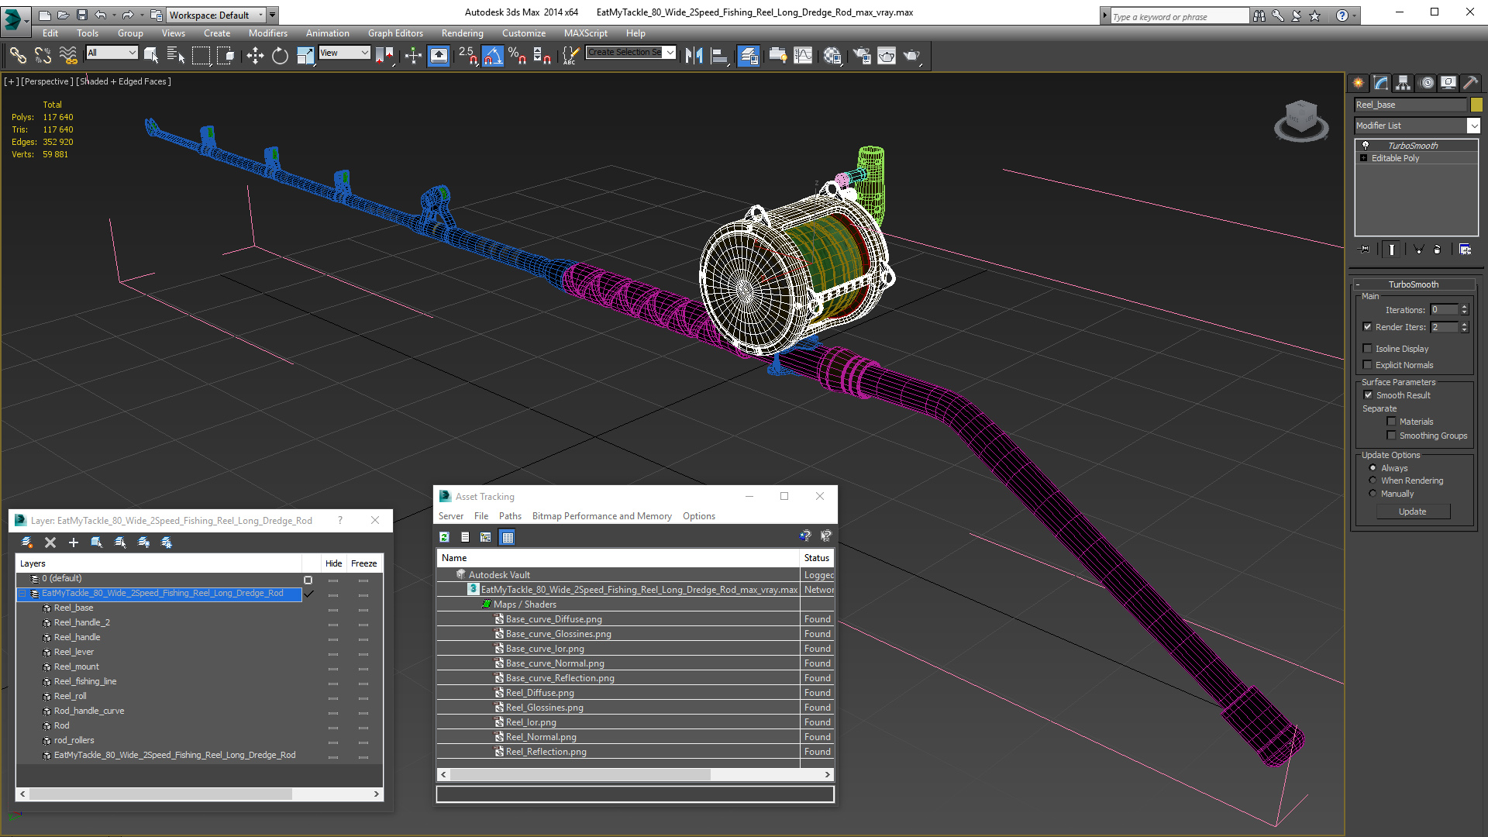Click the Rectangular Selection Region icon
This screenshot has height=837, width=1488.
coord(201,56)
